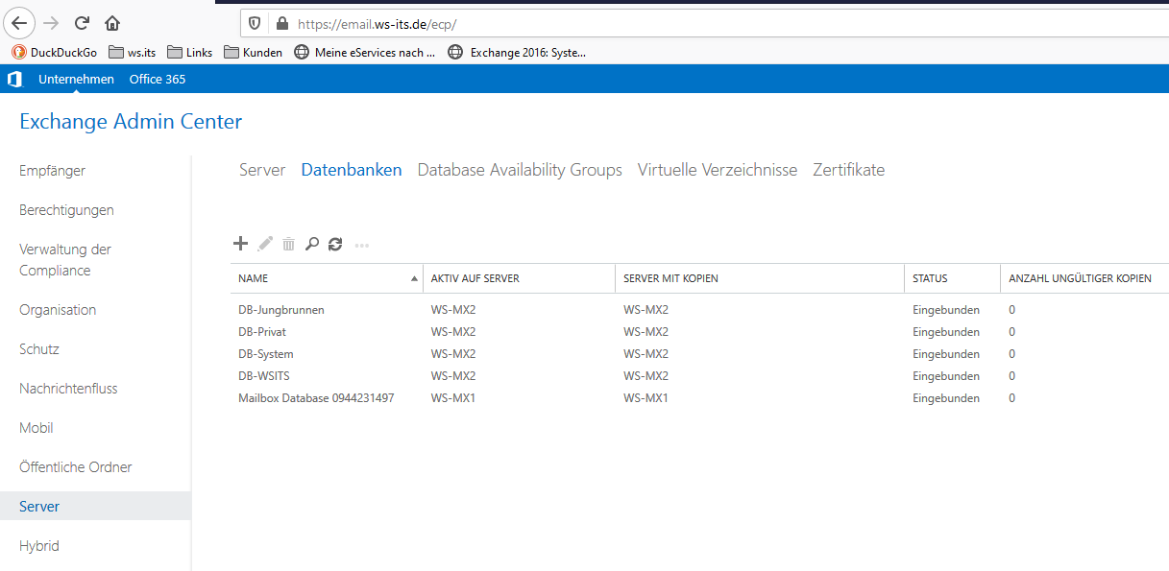The height and width of the screenshot is (571, 1169).
Task: Open Öffentliche Ordner in the sidebar
Action: tap(76, 467)
